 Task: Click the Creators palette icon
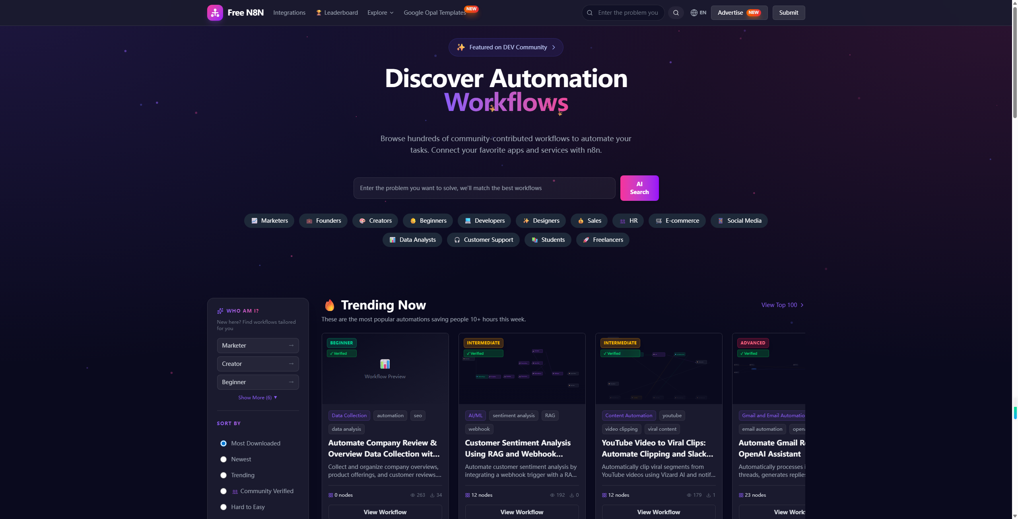click(x=362, y=221)
